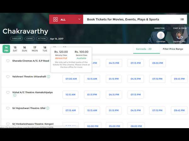Click Sri Venkateshwara Theatre: Kengeri name
Image resolution: width=189 pixels, height=141 pixels.
tap(33, 124)
